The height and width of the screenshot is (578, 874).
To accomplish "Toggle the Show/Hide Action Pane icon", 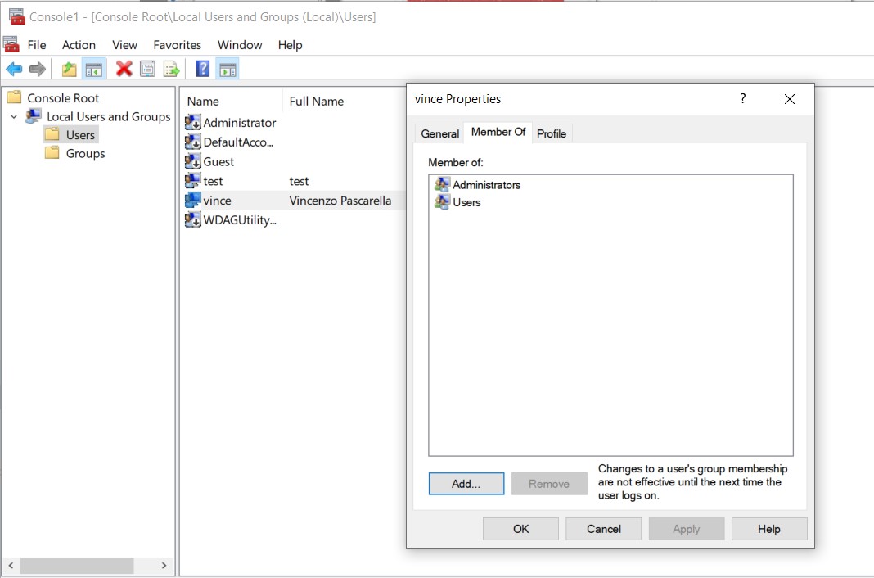I will pyautogui.click(x=227, y=69).
